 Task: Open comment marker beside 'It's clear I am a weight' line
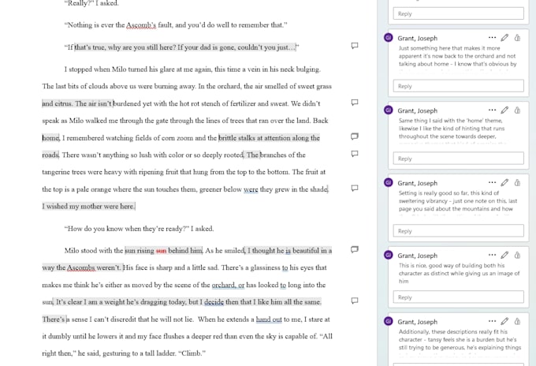pos(355,301)
